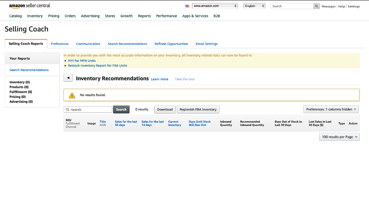Click Replenish FBA Inventory button
This screenshot has height=214, width=369.
(198, 109)
